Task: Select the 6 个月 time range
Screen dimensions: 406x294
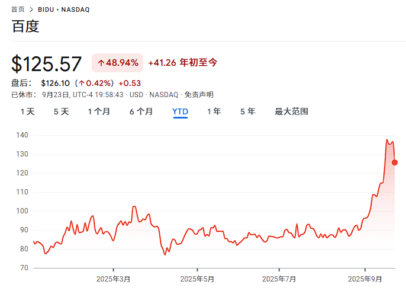Action: [141, 111]
